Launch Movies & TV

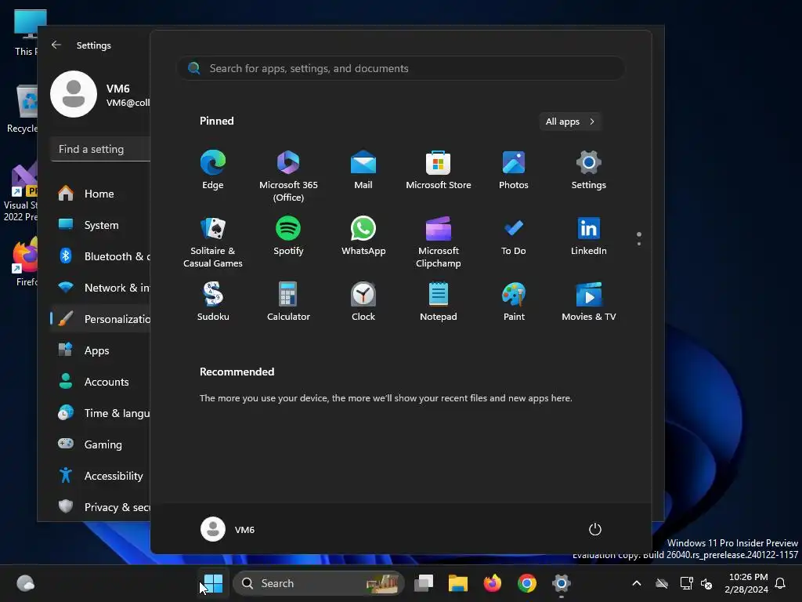pos(589,302)
